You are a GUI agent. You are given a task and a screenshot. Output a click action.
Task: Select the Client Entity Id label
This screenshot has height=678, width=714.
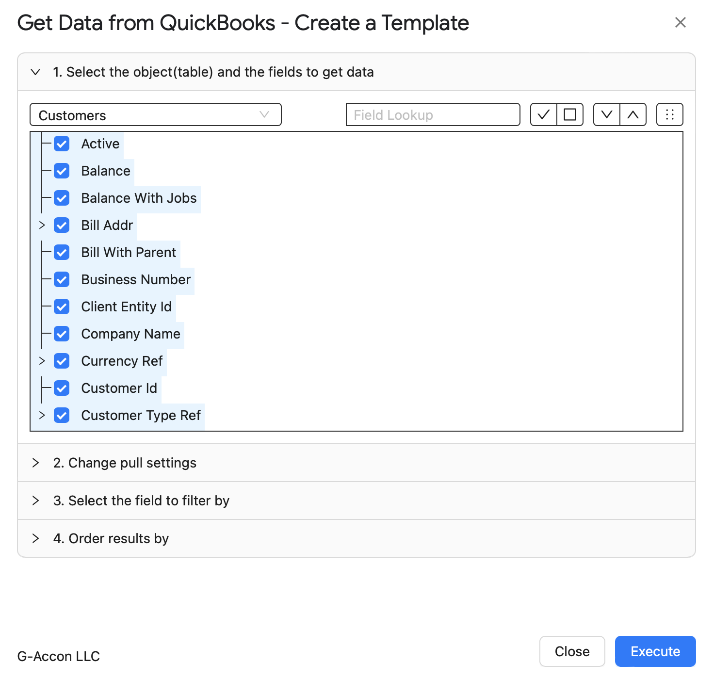tap(127, 307)
